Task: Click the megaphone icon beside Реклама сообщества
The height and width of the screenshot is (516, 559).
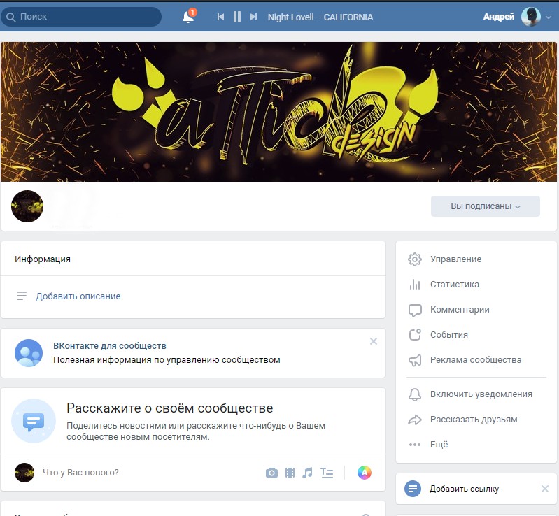Action: coord(415,360)
